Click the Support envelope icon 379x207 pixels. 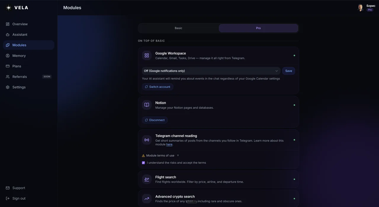pos(8,188)
